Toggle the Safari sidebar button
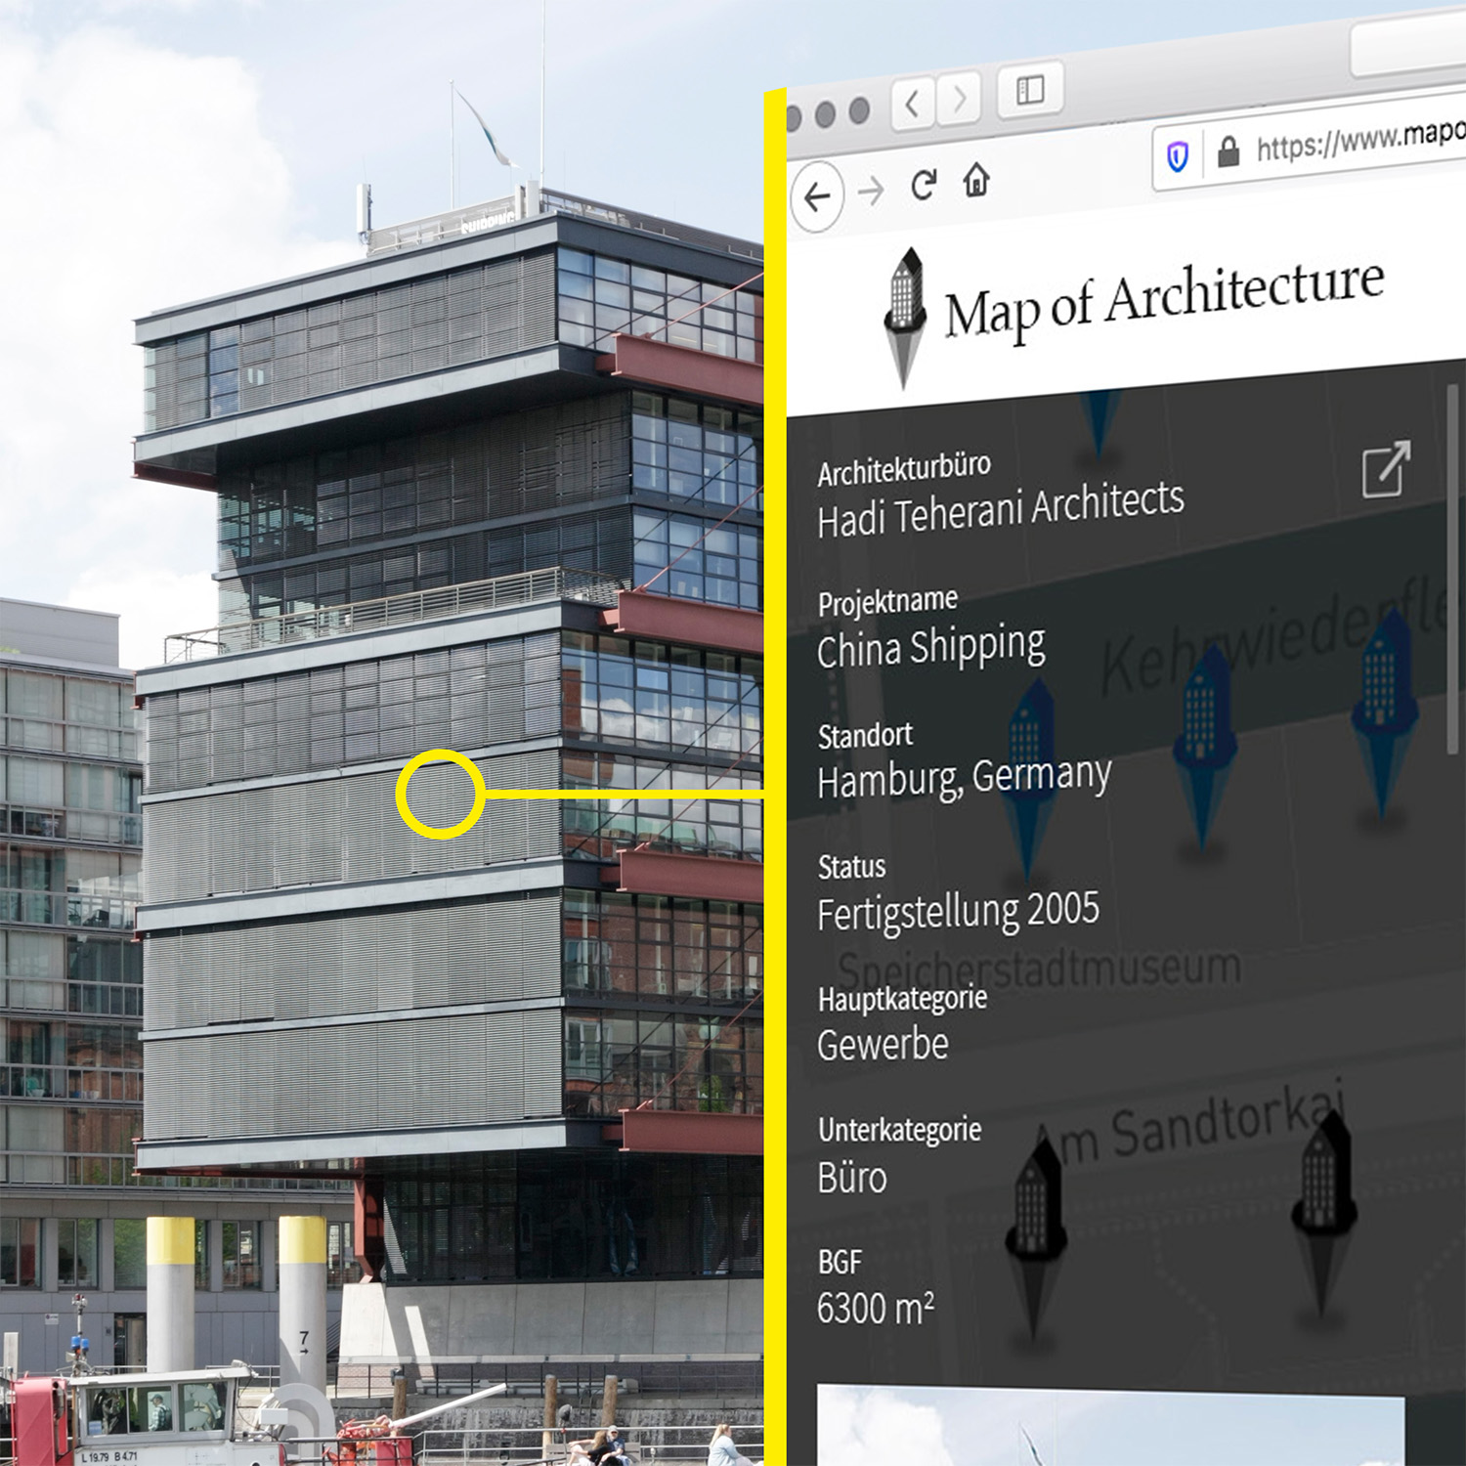This screenshot has width=1466, height=1466. click(1030, 91)
